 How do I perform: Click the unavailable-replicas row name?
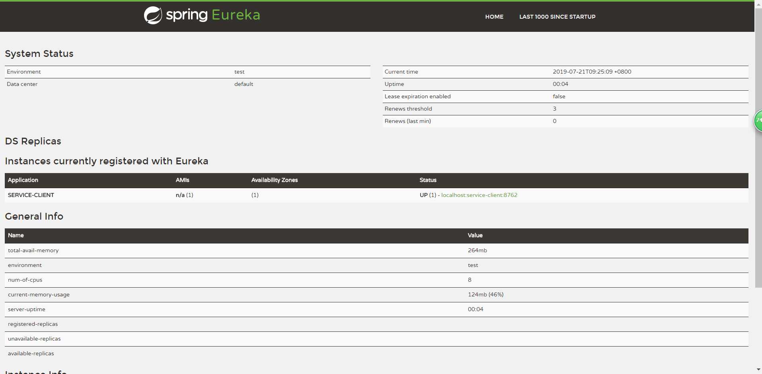(x=34, y=339)
